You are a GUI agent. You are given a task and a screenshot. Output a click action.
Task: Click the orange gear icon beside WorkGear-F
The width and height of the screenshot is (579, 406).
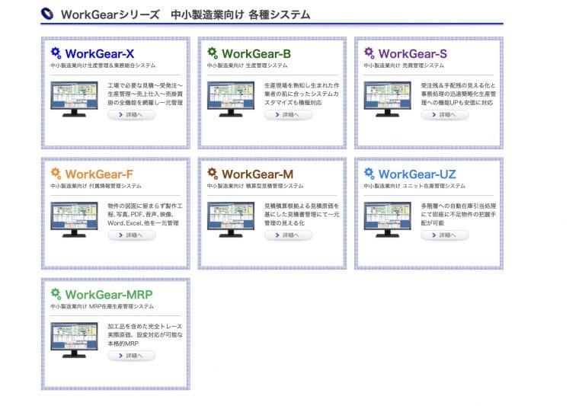point(56,173)
